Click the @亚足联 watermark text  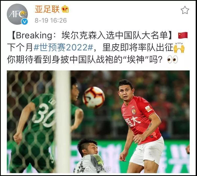click(102, 169)
